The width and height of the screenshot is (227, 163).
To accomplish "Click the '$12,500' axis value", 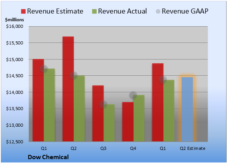I will 15,142.
